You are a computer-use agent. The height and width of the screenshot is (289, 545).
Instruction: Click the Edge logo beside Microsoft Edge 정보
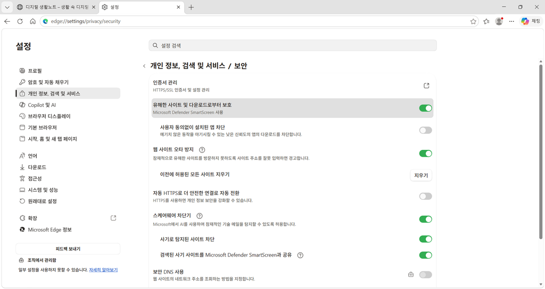[x=22, y=229]
